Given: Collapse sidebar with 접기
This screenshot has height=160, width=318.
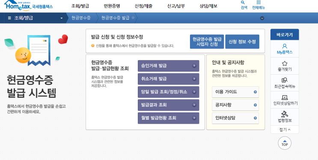Looking at the screenshot, I should (285, 130).
